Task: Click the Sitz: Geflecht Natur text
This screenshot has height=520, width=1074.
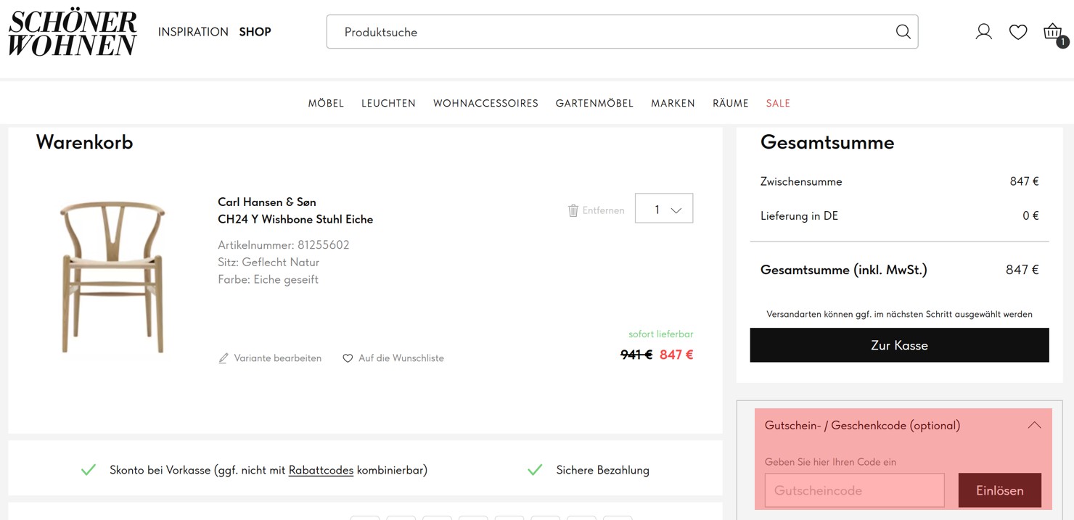Action: [x=268, y=262]
